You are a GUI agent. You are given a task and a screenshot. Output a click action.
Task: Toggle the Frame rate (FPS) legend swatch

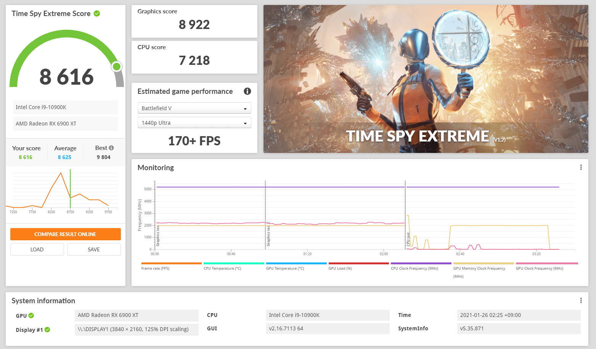171,263
